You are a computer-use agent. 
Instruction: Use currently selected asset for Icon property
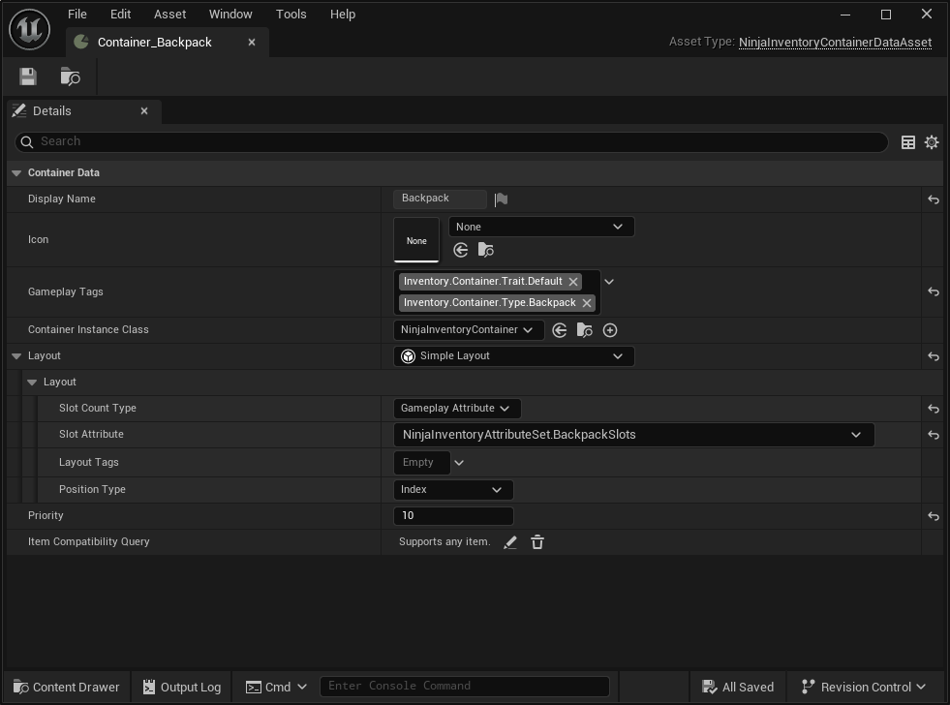point(461,250)
